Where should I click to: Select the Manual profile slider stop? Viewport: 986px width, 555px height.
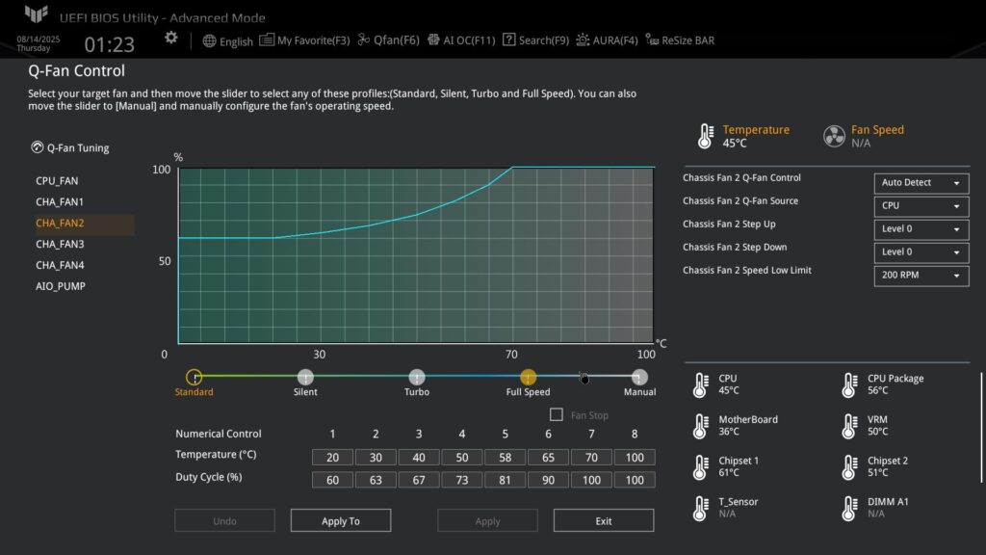639,377
